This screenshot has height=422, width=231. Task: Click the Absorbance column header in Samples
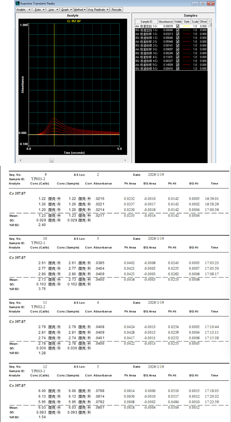165,22
